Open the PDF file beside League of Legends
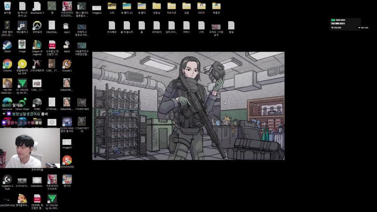Image resolution: width=377 pixels, height=212 pixels. pos(52,48)
